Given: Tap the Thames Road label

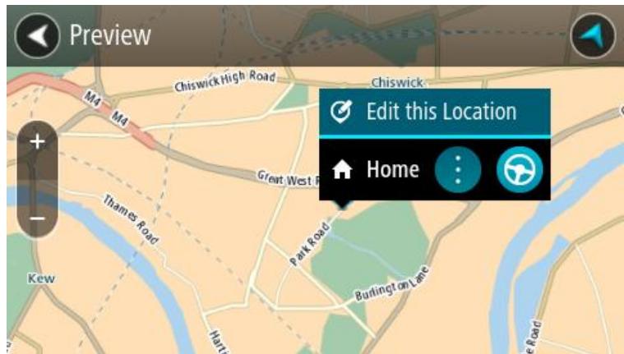Looking at the screenshot, I should pyautogui.click(x=131, y=219).
